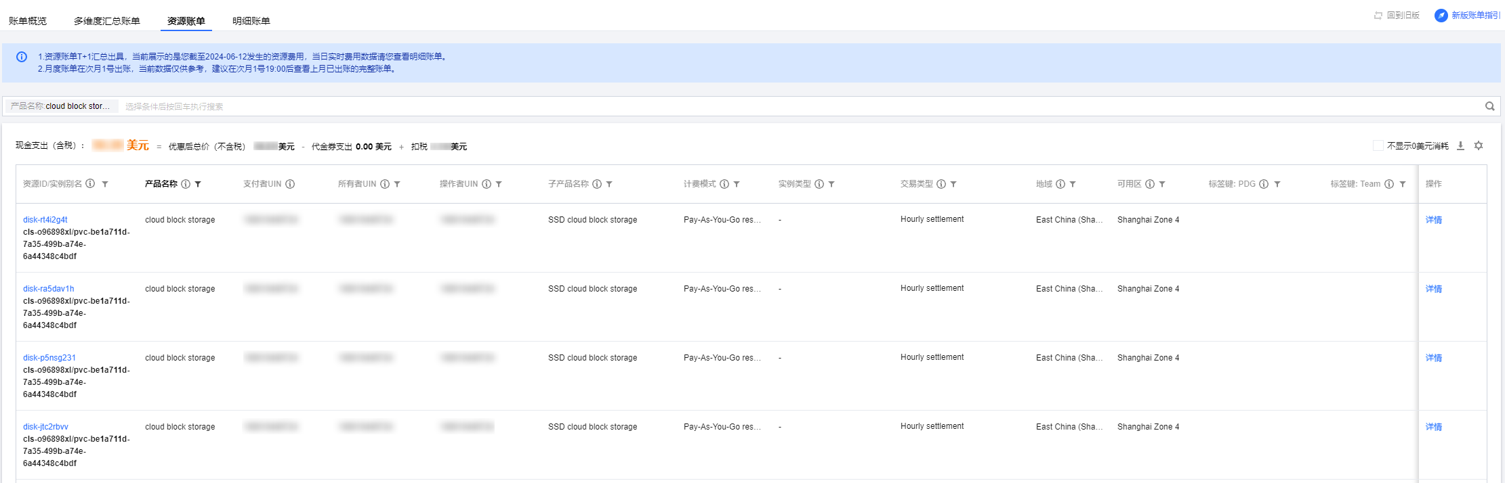This screenshot has height=483, width=1505.
Task: Click the 新版账单指引 compass icon
Action: [1441, 15]
